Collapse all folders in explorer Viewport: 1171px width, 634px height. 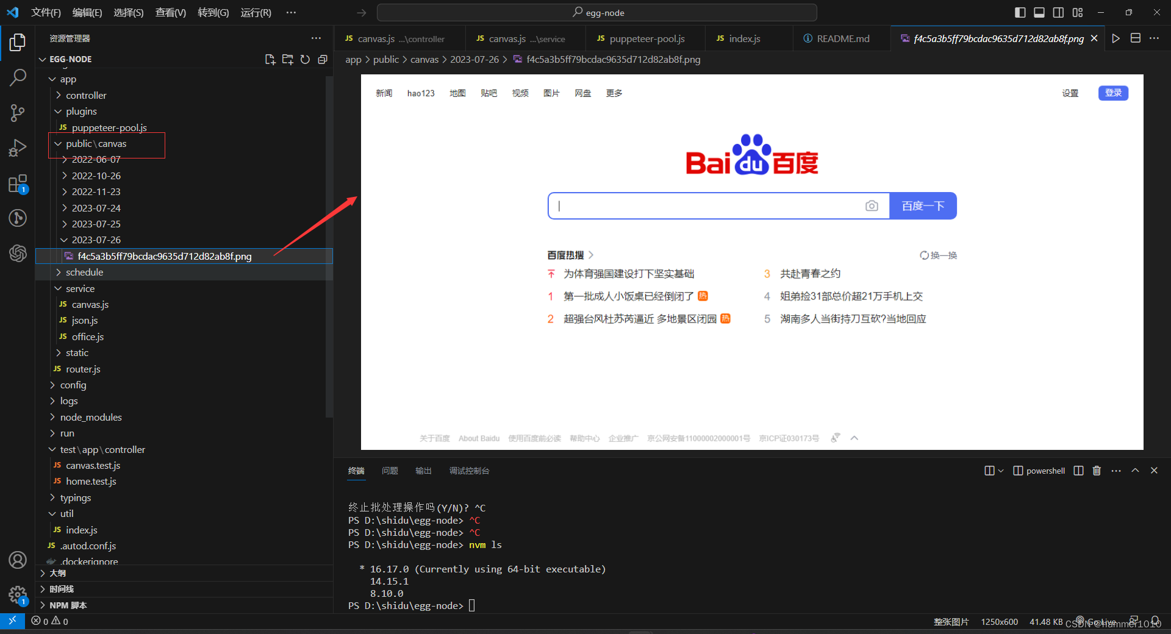click(323, 59)
